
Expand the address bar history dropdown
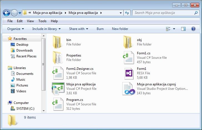pyautogui.click(x=121, y=13)
